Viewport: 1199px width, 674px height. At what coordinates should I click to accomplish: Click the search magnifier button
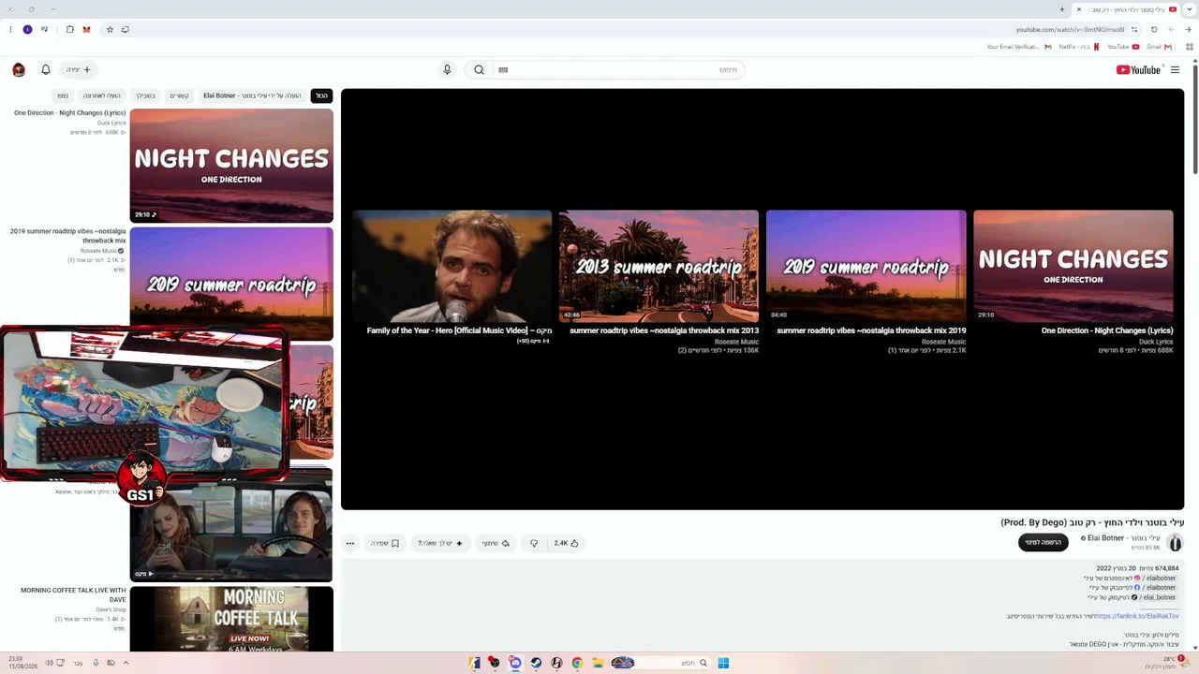[479, 69]
